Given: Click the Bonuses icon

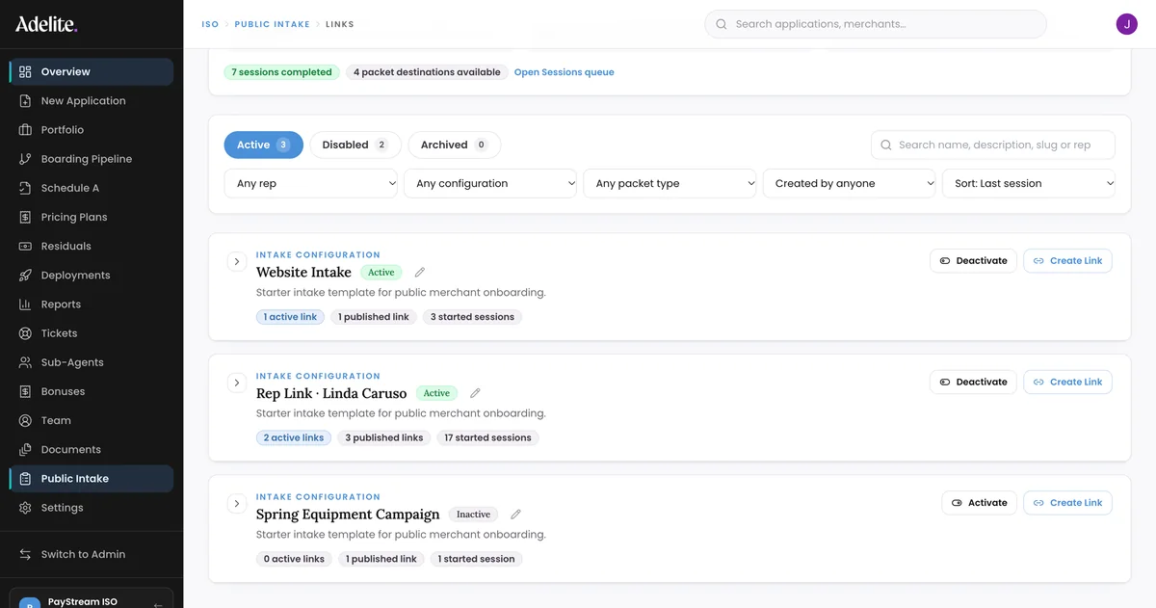Looking at the screenshot, I should 25,391.
